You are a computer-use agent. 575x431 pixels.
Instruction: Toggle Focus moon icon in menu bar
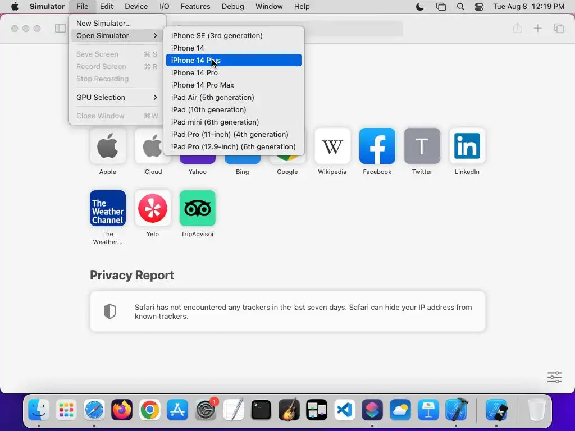[419, 7]
